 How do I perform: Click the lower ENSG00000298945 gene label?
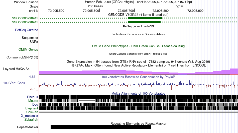pos(24,22)
